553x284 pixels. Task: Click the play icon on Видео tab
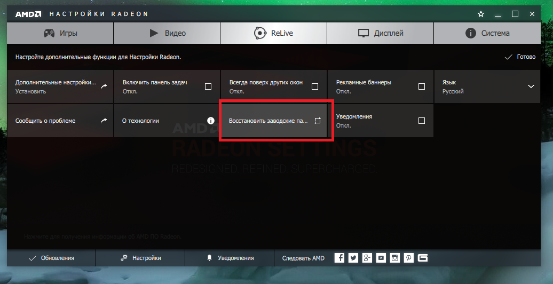pos(154,33)
